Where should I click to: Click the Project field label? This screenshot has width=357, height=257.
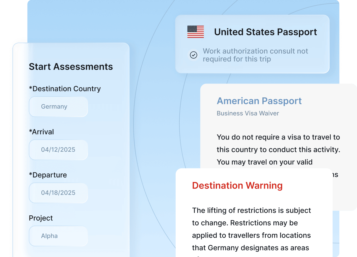click(x=41, y=218)
